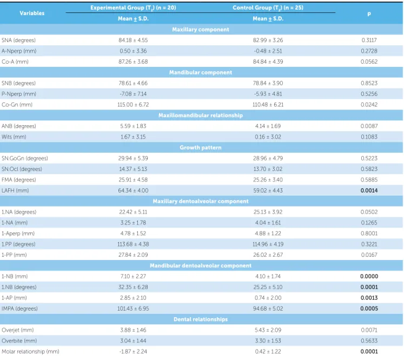This screenshot has width=404, height=356.
Task: Select the 'FMA (degrees)' row label
Action: (x=19, y=180)
